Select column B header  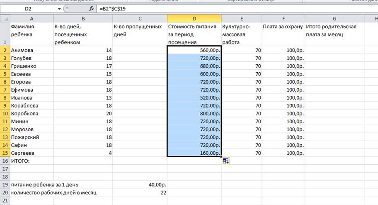click(83, 19)
